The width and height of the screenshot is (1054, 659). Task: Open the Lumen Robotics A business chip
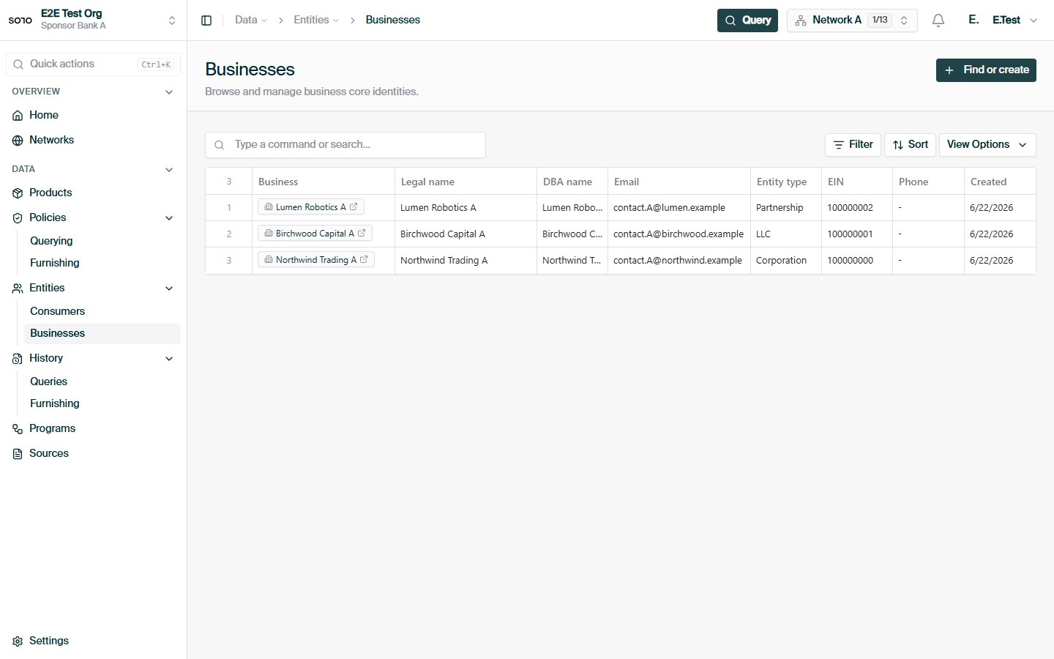[x=311, y=207]
